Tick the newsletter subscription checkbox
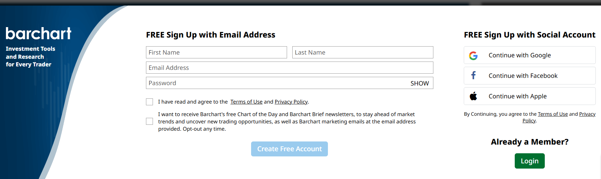This screenshot has width=601, height=179. [x=149, y=121]
